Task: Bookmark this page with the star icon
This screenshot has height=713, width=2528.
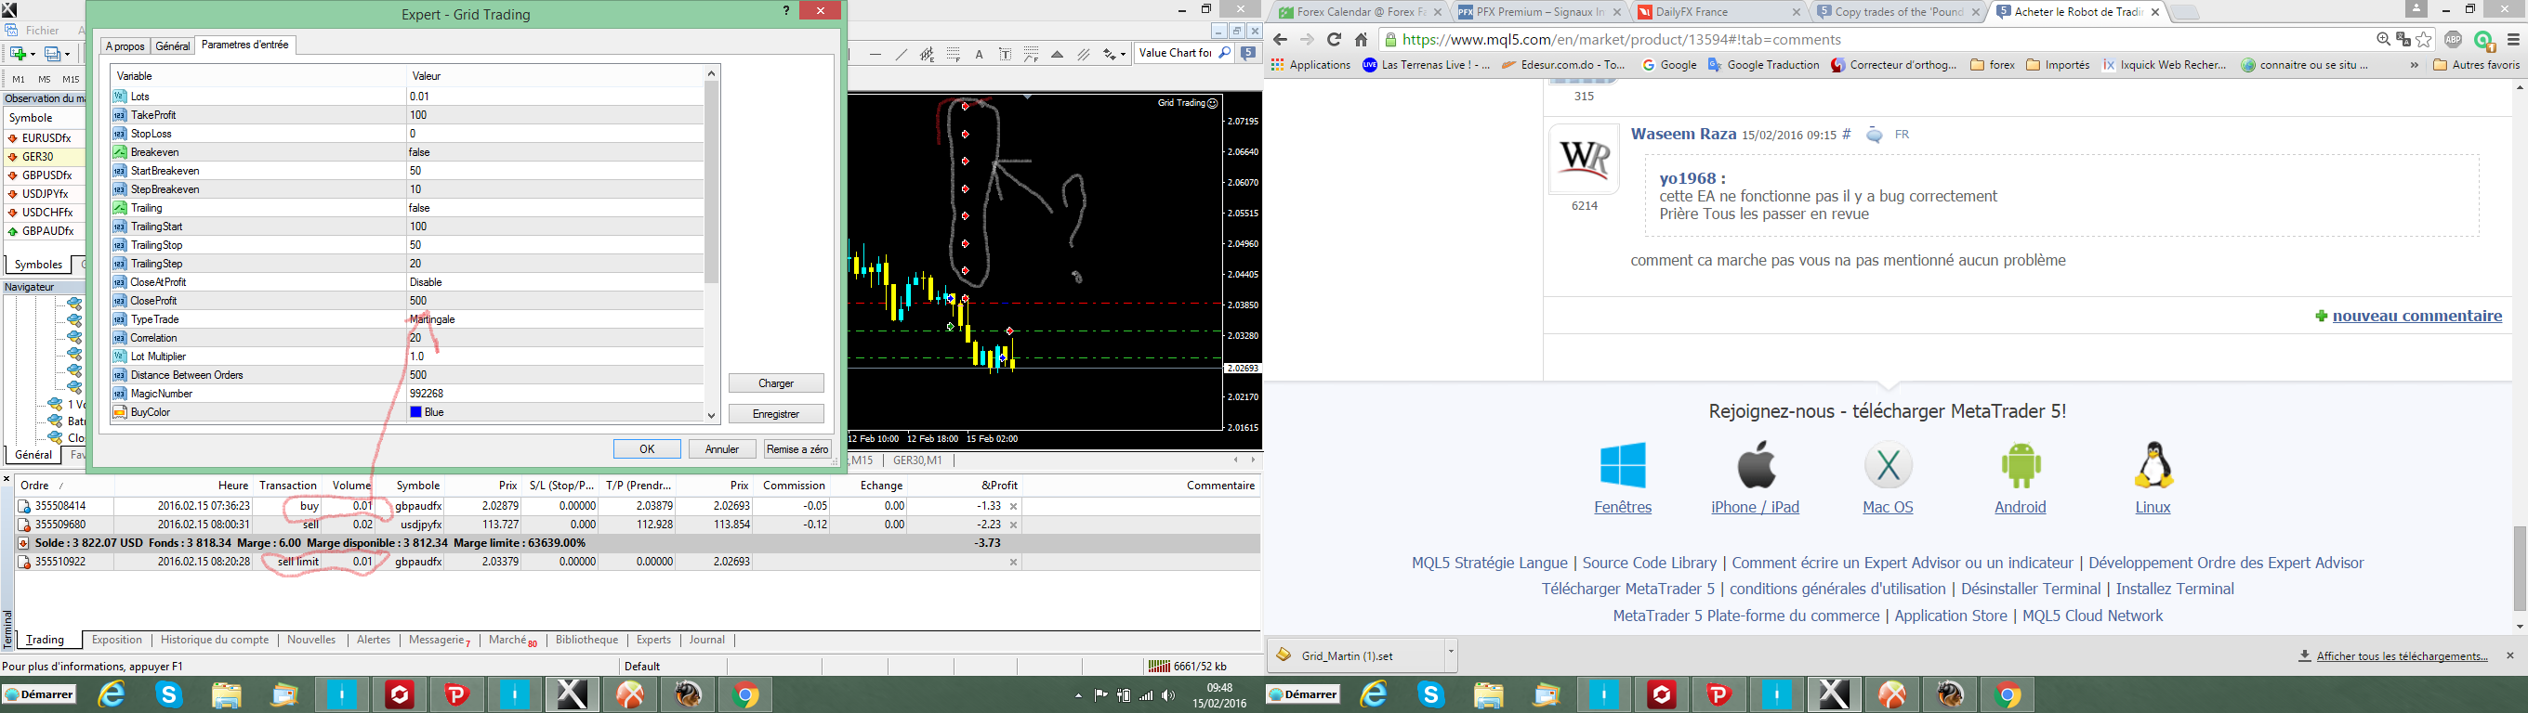Action: (x=2425, y=39)
